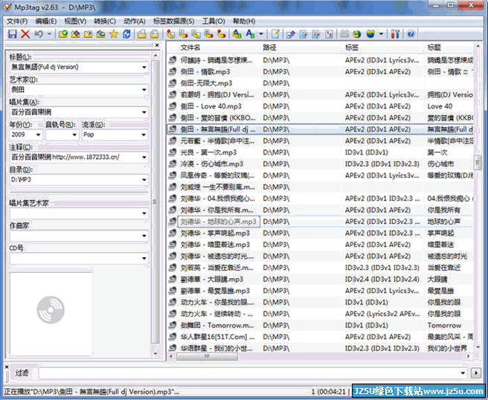This screenshot has height=400, width=488.
Task: Change directory using the green-check folder icon
Action: point(63,34)
